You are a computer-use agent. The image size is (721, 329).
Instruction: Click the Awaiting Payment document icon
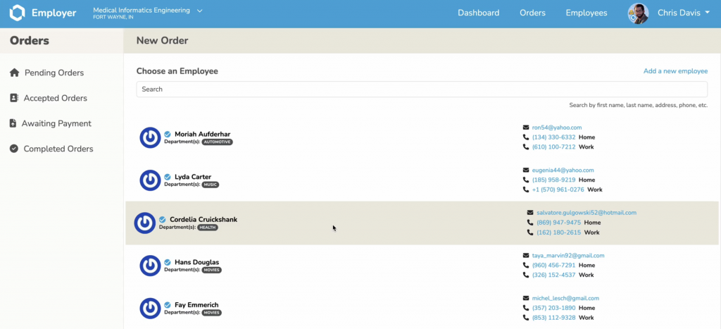point(13,123)
